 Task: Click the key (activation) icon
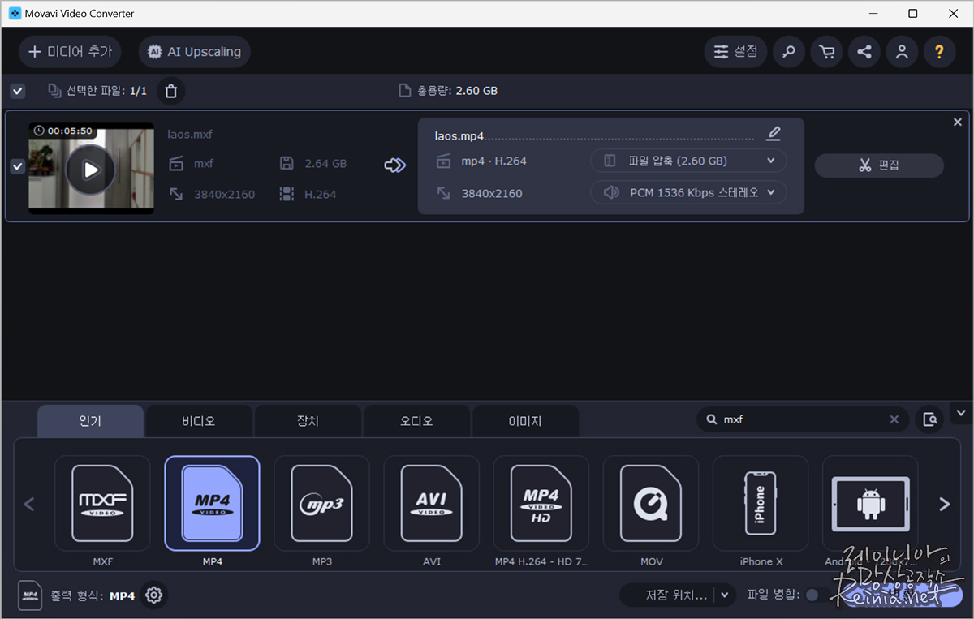click(x=788, y=52)
